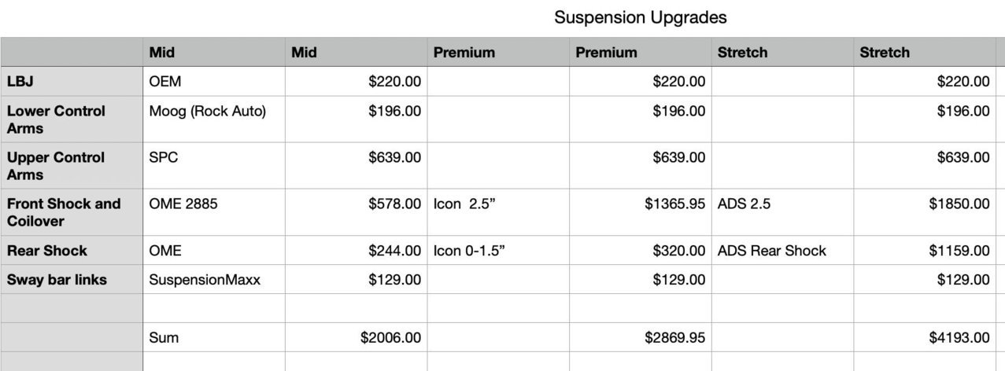Click the Front Shock and Coilover header

pos(72,212)
